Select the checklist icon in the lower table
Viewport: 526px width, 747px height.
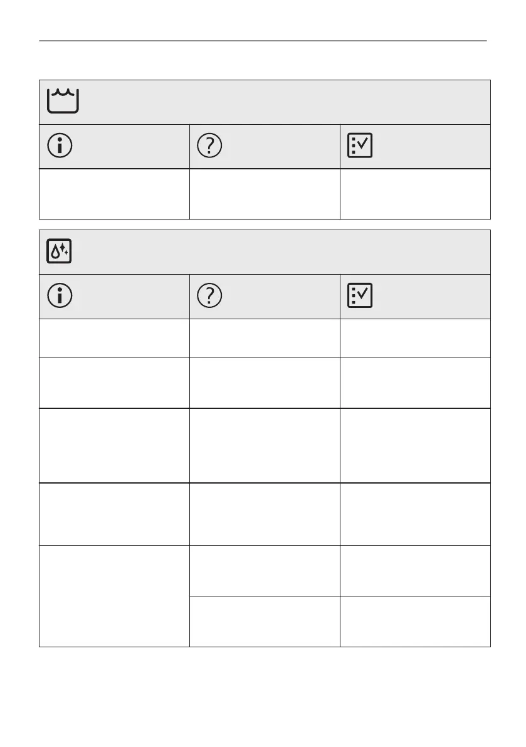tap(359, 296)
